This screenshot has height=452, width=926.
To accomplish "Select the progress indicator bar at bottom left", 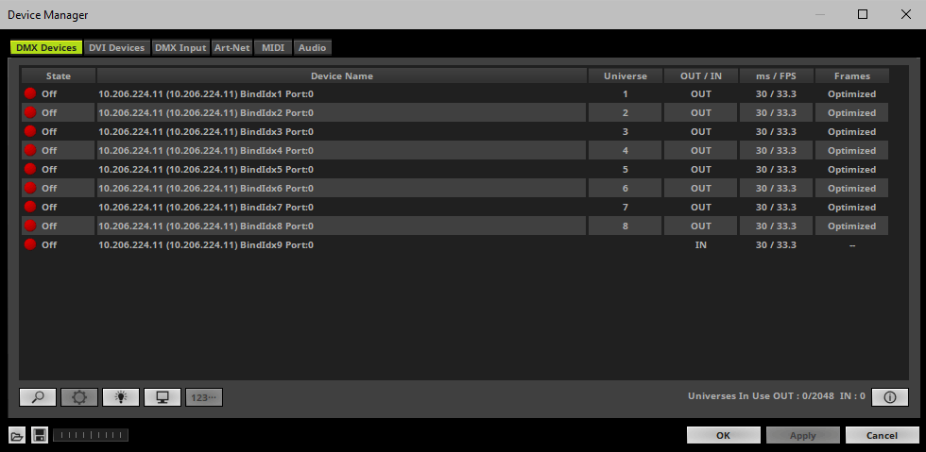I will 91,435.
